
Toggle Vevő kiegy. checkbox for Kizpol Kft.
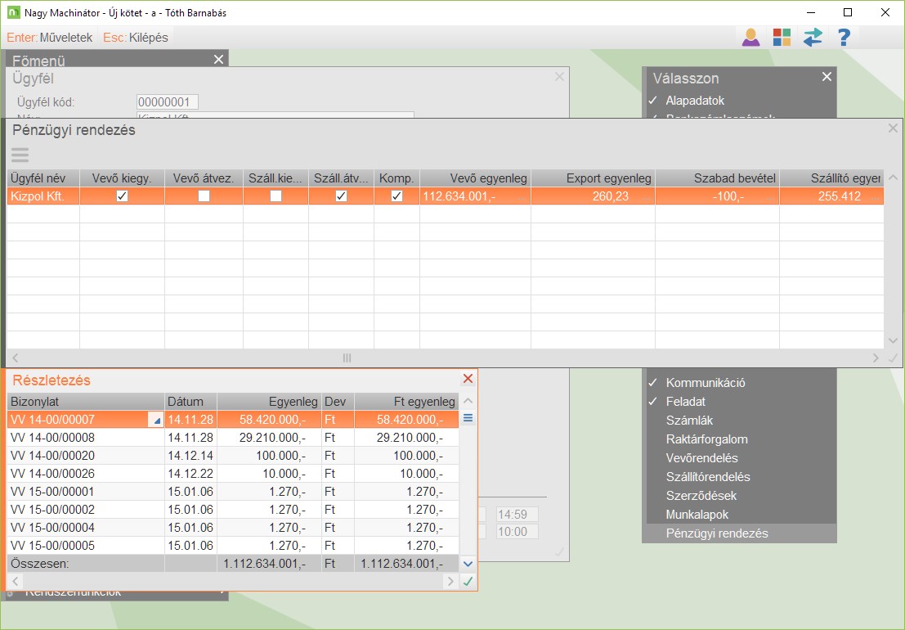[123, 196]
